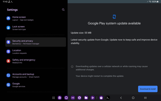Open Location settings

(x=36, y=52)
